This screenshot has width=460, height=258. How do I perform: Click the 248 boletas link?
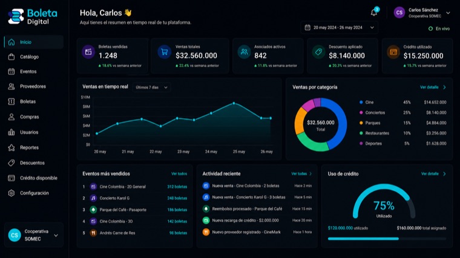click(x=177, y=198)
